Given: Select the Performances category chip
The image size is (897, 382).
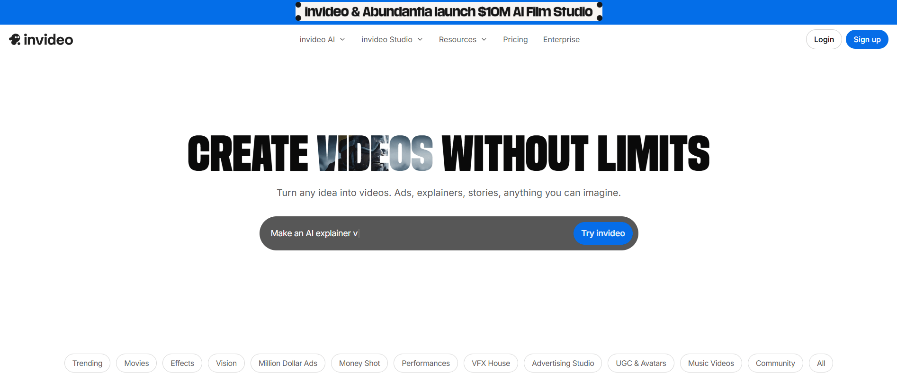Looking at the screenshot, I should pyautogui.click(x=426, y=363).
